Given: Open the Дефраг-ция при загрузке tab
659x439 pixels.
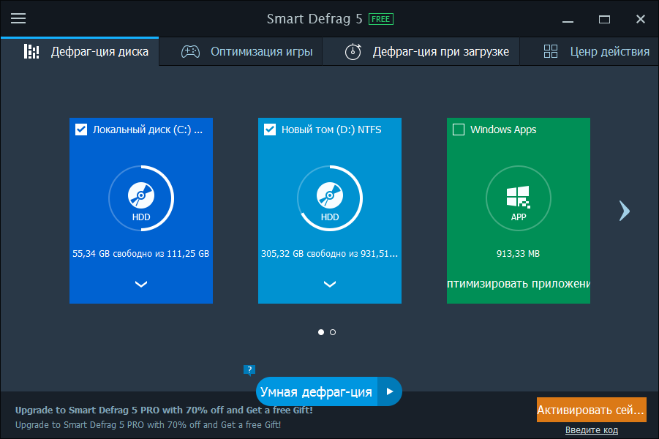Looking at the screenshot, I should pyautogui.click(x=440, y=52).
